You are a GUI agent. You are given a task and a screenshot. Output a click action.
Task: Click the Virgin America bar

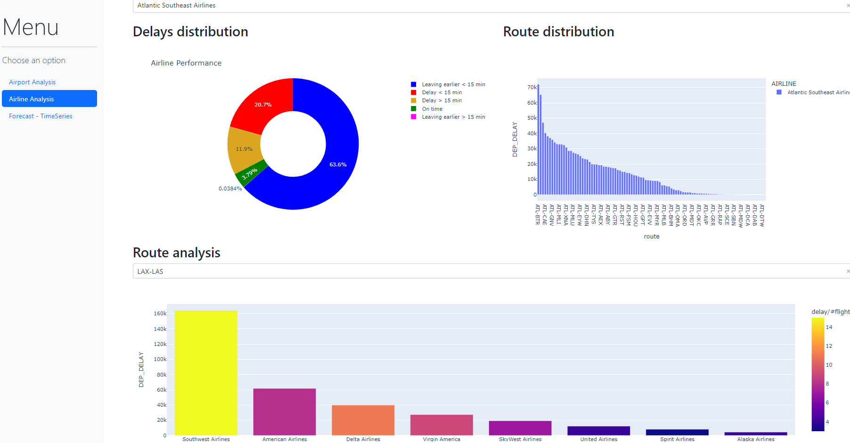pyautogui.click(x=441, y=425)
